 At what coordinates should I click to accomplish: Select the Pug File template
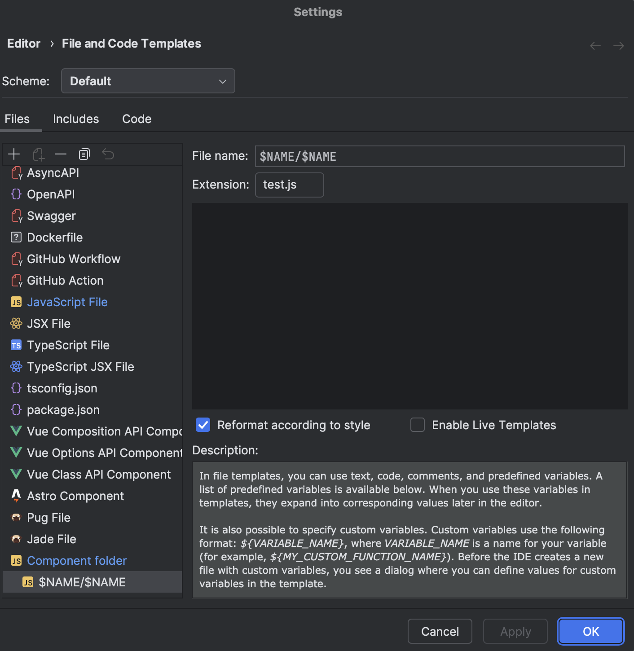tap(92, 517)
